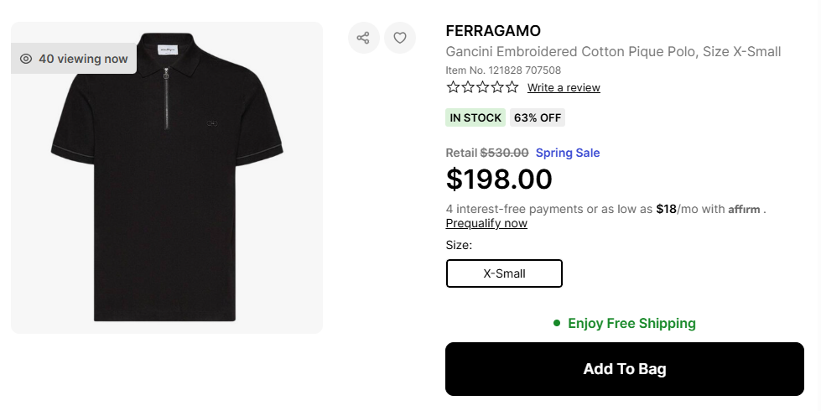Rate five stars using the last star

(x=512, y=87)
